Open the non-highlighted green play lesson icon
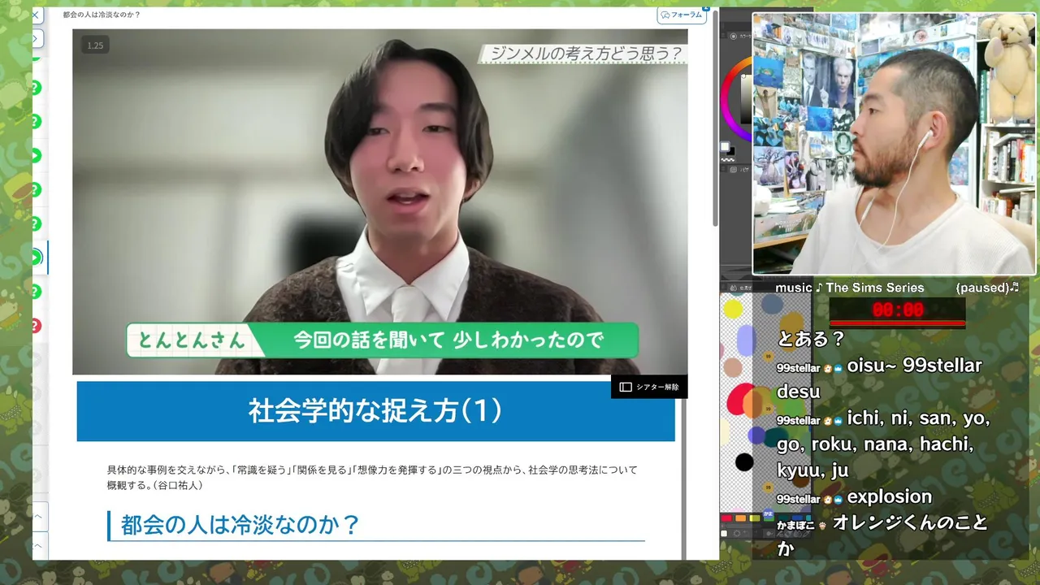Viewport: 1040px width, 585px height. [x=36, y=155]
